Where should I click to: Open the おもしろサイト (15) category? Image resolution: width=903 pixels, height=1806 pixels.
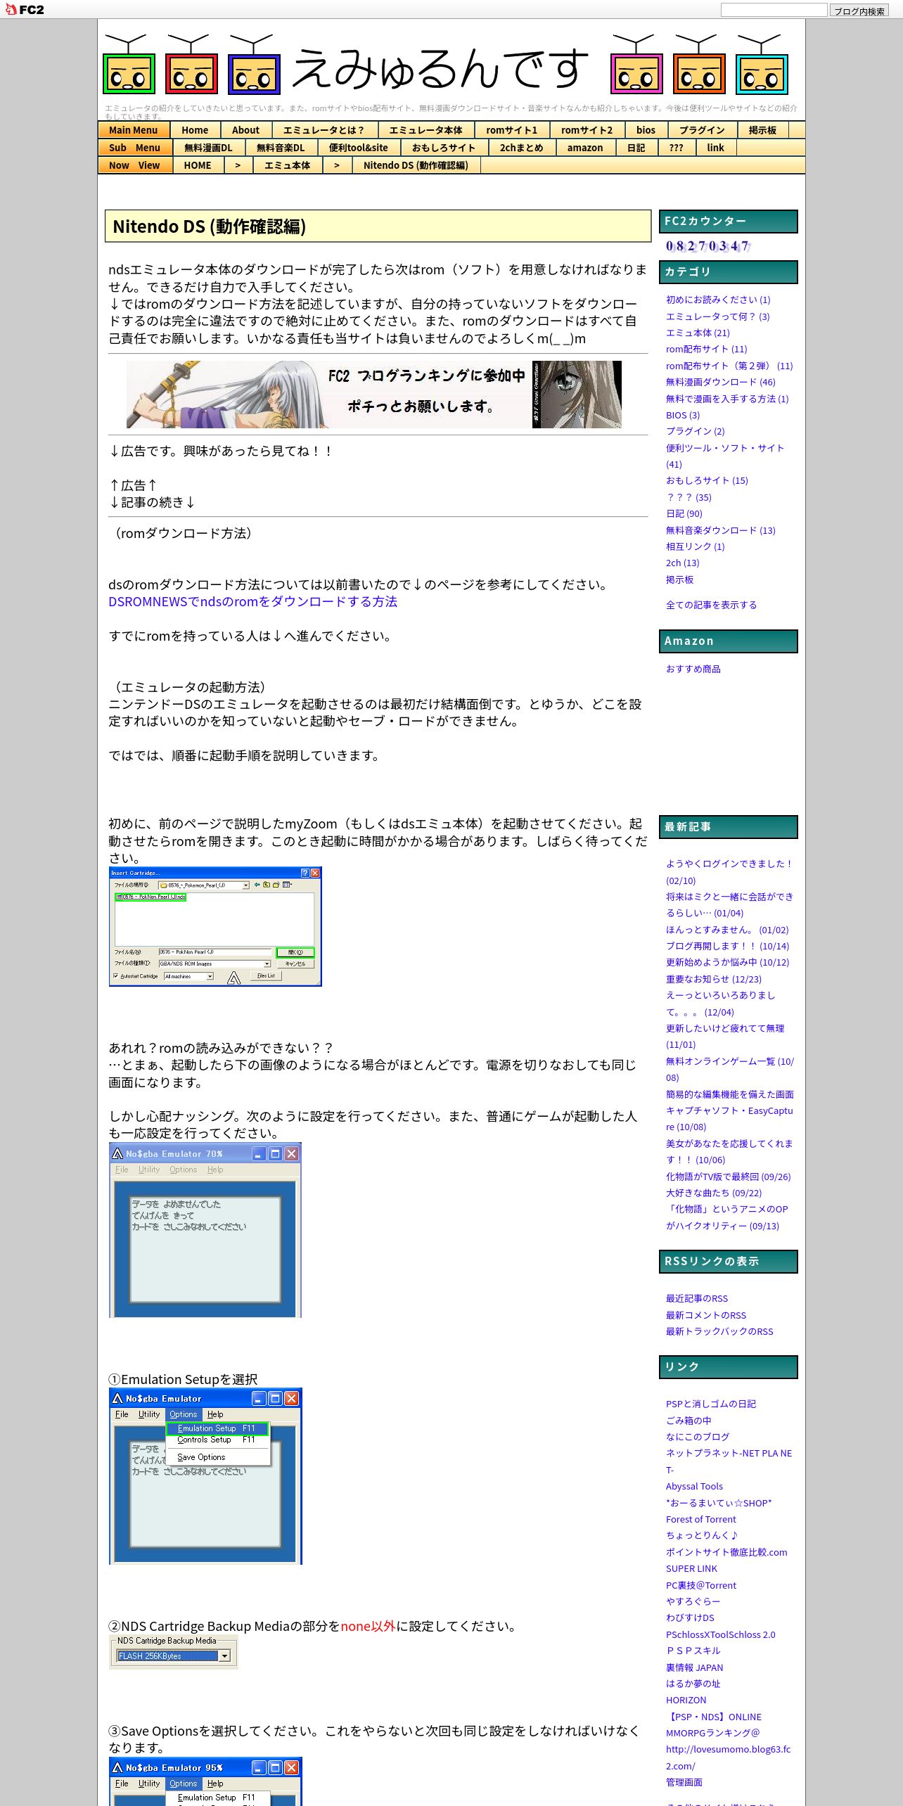coord(707,480)
